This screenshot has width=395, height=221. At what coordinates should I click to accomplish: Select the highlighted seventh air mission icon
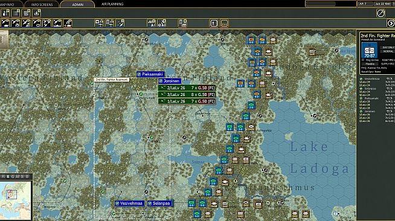click(68, 24)
